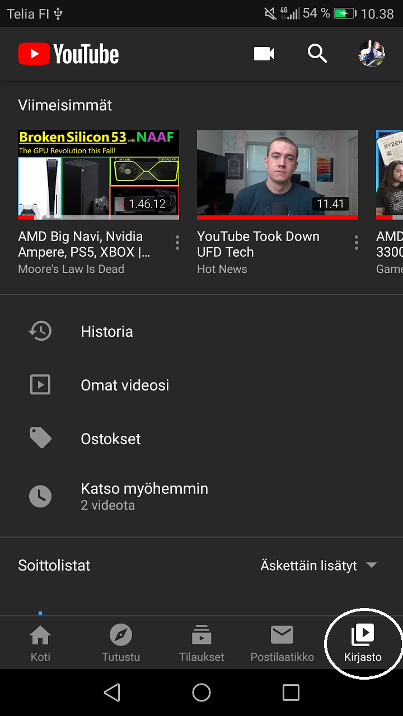Open Broken Silicon 53 video thumbnail

coord(99,175)
